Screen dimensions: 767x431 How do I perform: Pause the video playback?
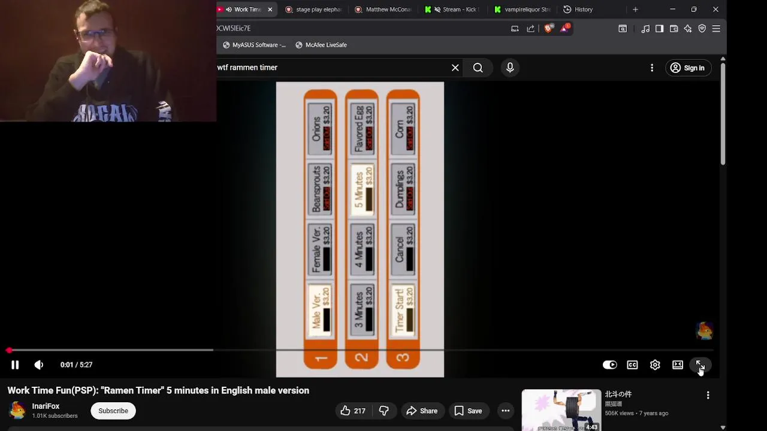(15, 365)
